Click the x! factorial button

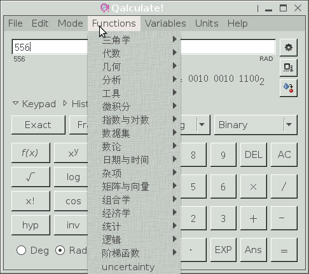31,201
